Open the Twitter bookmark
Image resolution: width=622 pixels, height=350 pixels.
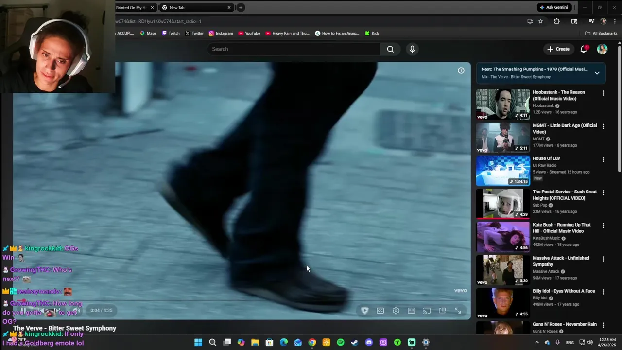194,34
